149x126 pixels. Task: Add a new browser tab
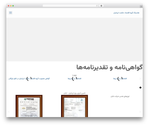click(x=141, y=7)
